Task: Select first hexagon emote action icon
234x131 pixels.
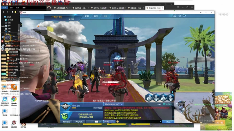Action: pyautogui.click(x=149, y=98)
